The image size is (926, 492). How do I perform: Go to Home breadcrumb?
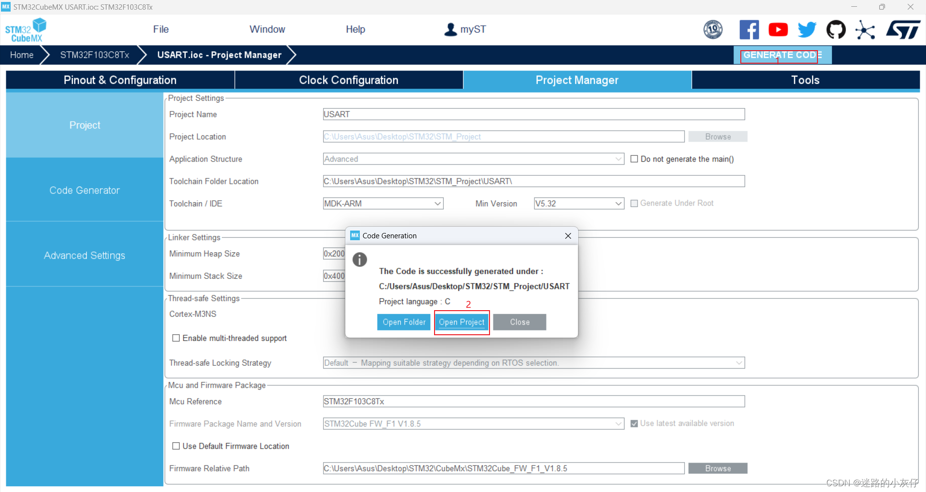(x=22, y=55)
